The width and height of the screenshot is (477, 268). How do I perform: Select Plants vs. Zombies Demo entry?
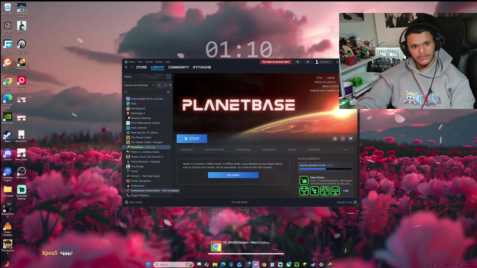[x=145, y=152]
